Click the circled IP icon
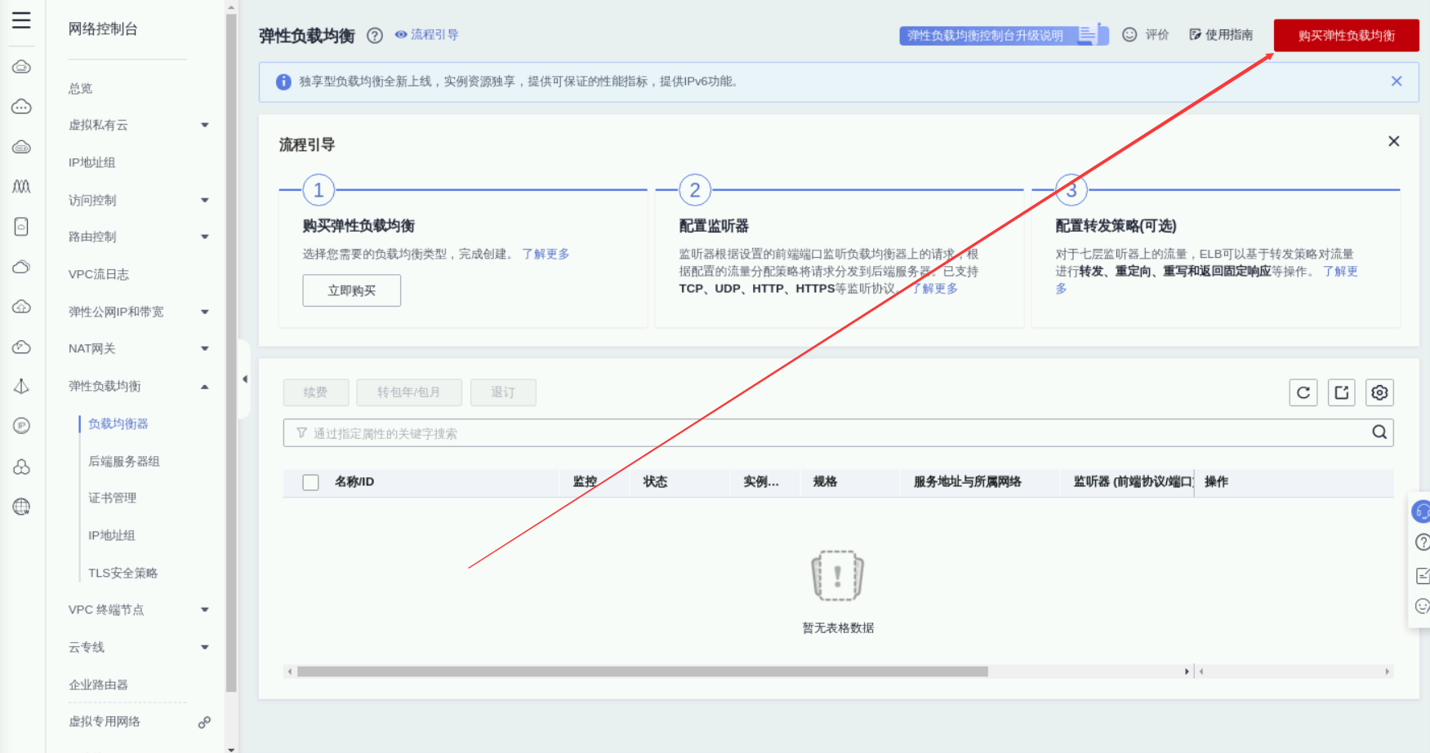This screenshot has width=1430, height=753. click(21, 426)
